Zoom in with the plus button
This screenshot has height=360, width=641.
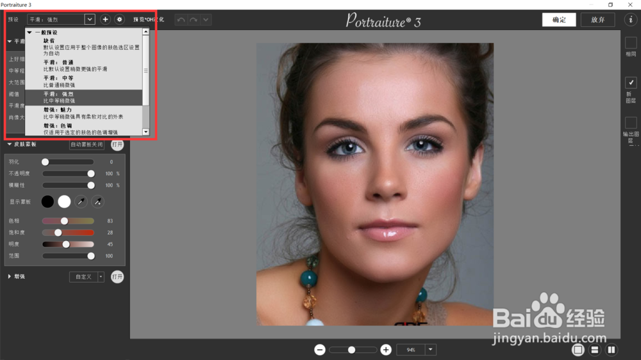(385, 349)
